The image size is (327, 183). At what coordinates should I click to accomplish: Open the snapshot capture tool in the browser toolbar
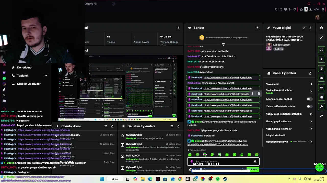pos(281,9)
